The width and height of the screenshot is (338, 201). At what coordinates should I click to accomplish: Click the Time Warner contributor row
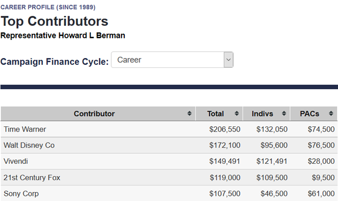(169, 130)
